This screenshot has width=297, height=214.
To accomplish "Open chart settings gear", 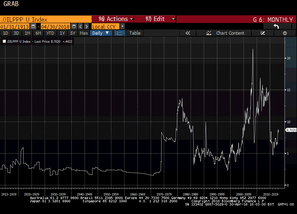I will tap(284, 33).
